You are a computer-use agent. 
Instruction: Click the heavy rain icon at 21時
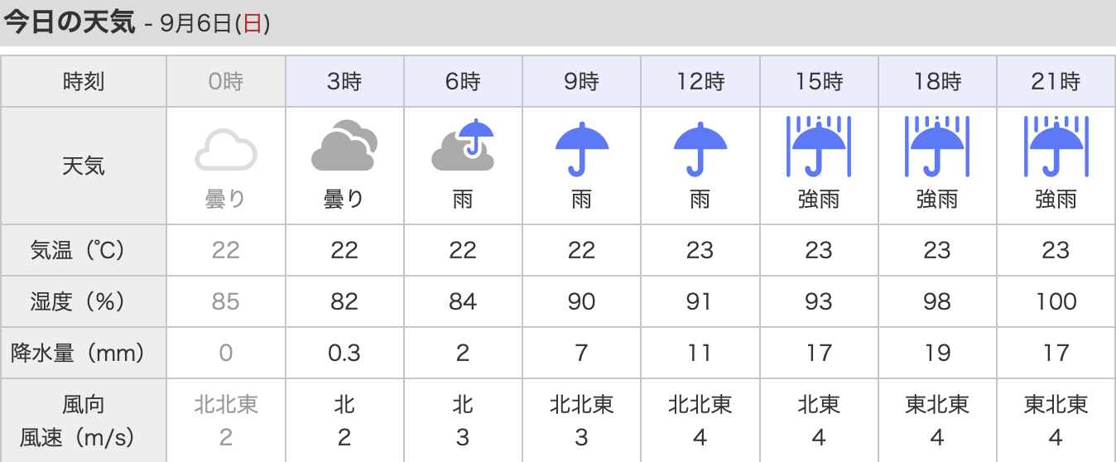[1056, 147]
